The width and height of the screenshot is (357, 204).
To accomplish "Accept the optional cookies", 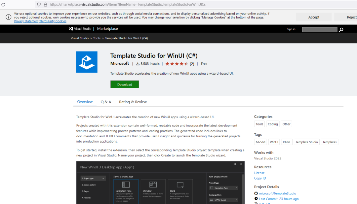I will pyautogui.click(x=314, y=17).
